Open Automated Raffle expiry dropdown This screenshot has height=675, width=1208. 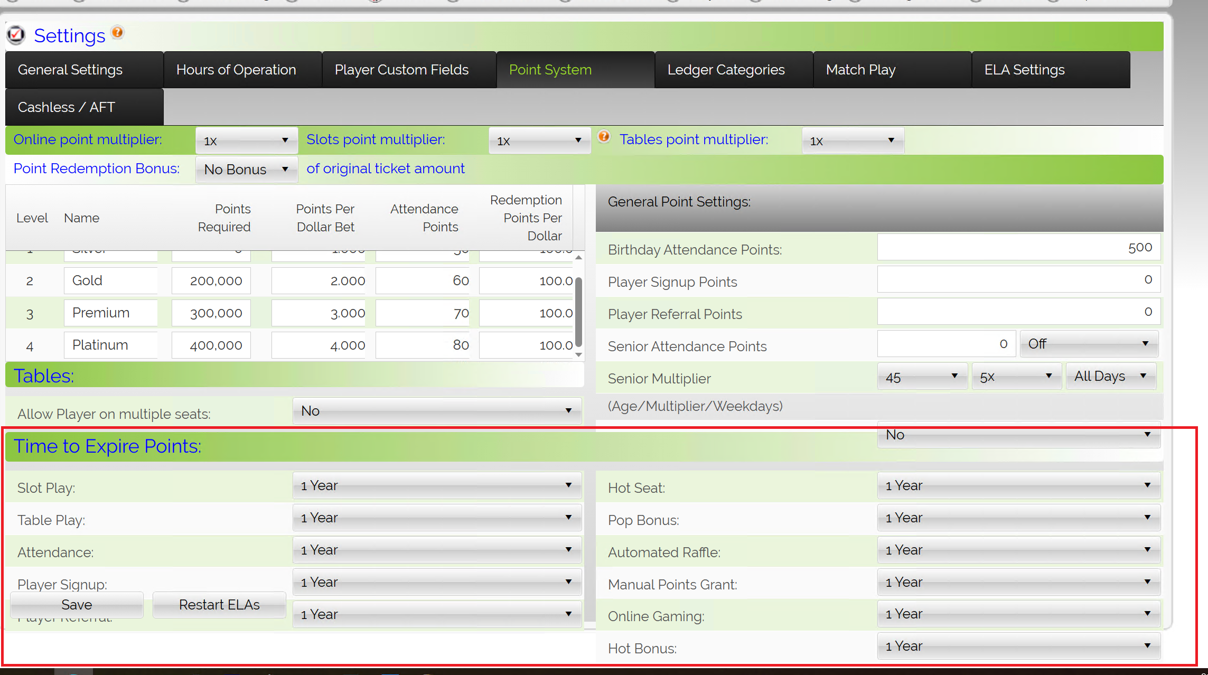[x=1019, y=550]
